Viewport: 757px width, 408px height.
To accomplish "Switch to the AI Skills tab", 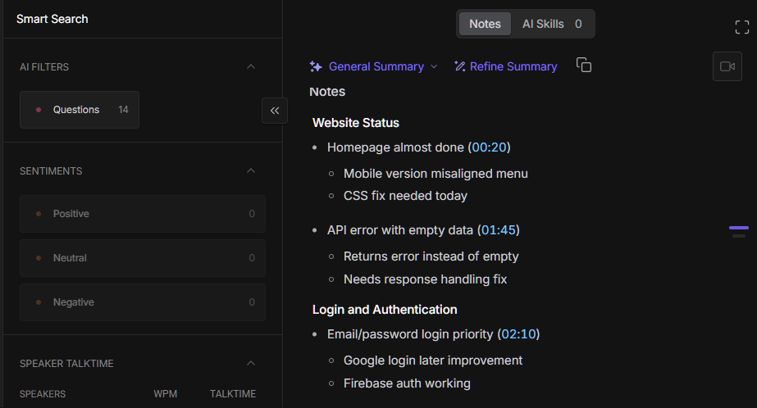I will (552, 24).
